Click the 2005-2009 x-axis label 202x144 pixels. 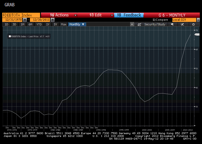pyautogui.click(x=170, y=130)
